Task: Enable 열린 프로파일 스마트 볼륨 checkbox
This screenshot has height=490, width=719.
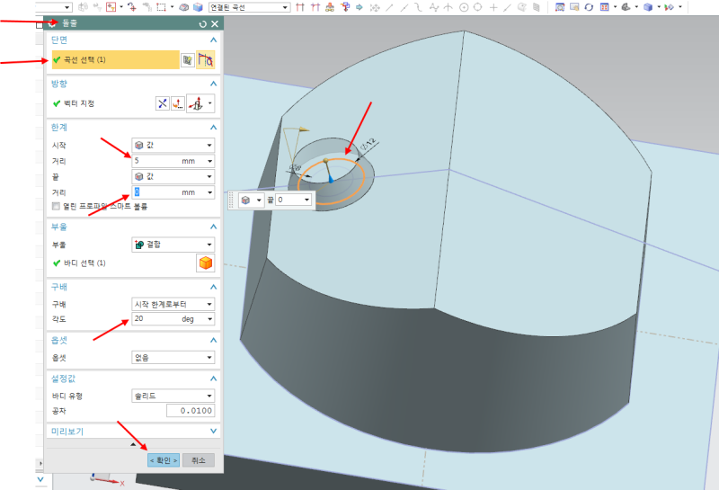Action: tap(57, 206)
